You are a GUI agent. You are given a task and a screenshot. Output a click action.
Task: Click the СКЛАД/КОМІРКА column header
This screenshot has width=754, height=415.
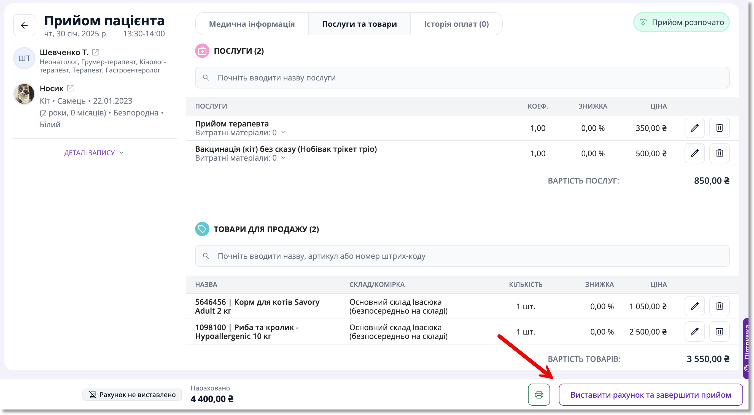377,284
